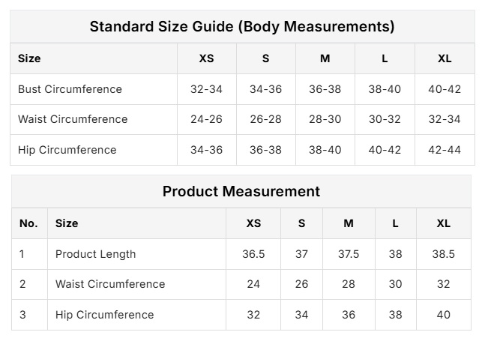Click the 42-44 hip value for XL
Viewport: 488px width, 344px height.
click(445, 150)
